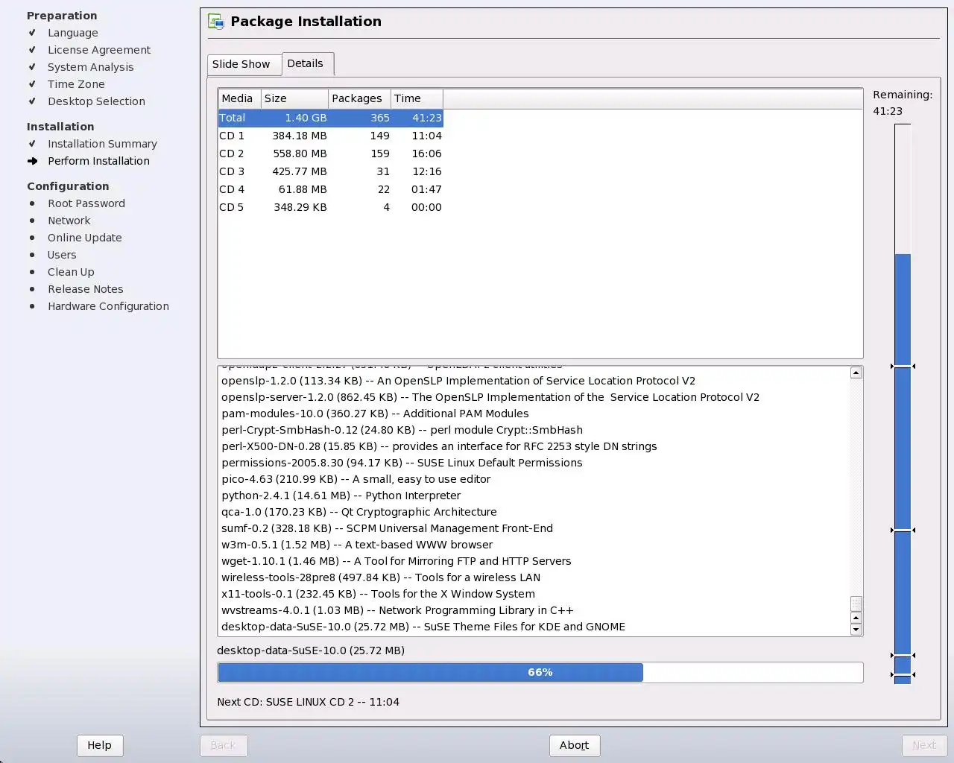Click the permissions-2005.8.30 log line
Screen dimensions: 954x763
pos(402,463)
